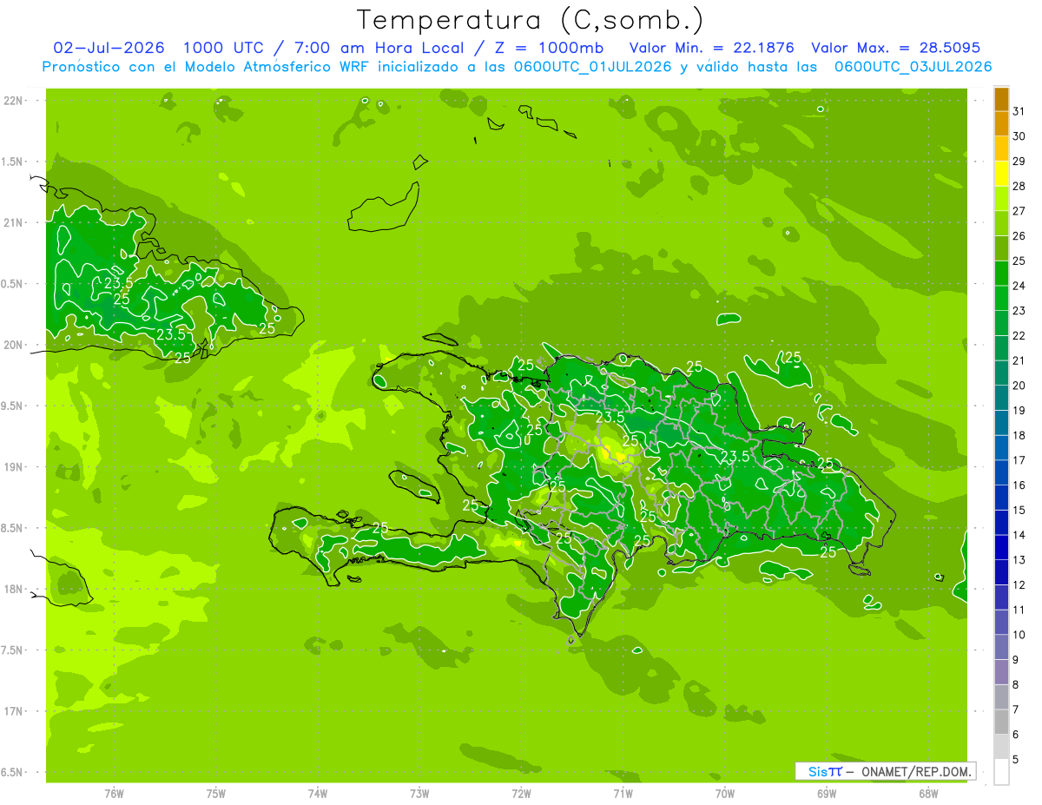Screen dimensions: 1042x805
Task: Click the "18" colorbar label
Action: pyautogui.click(x=1019, y=435)
